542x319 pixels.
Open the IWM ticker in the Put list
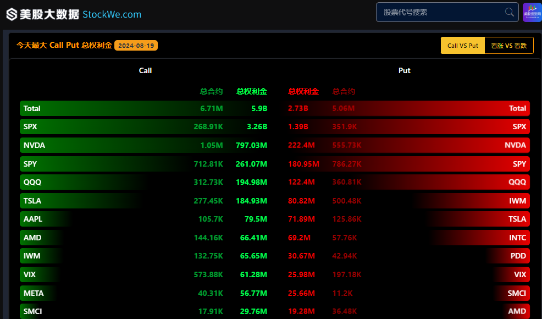tap(517, 201)
